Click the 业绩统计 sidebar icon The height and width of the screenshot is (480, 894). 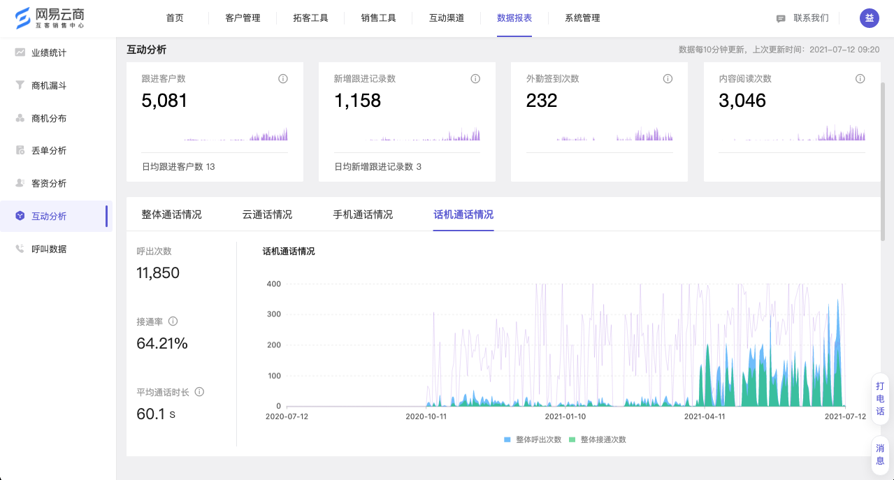20,52
